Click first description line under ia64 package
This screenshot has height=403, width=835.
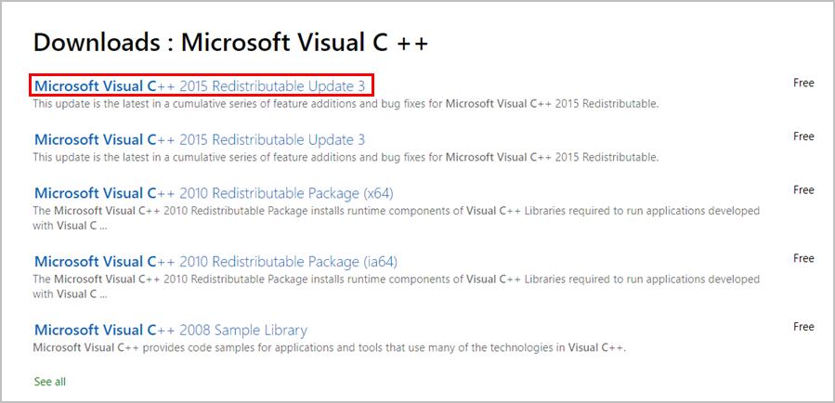pos(396,279)
